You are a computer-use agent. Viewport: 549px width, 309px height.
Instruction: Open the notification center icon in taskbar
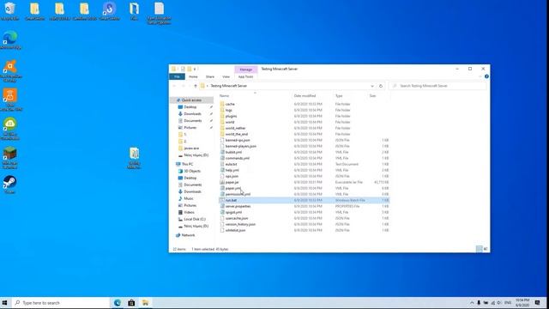point(538,303)
